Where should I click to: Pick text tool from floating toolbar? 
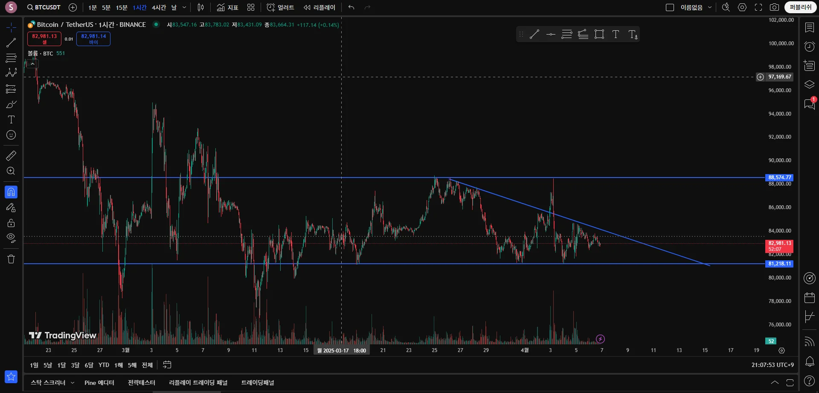[x=616, y=35]
